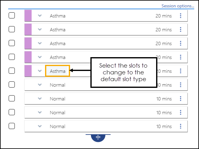Select the checkbox beside the fifth Asthma slot
The width and height of the screenshot is (199, 149).
(x=12, y=71)
